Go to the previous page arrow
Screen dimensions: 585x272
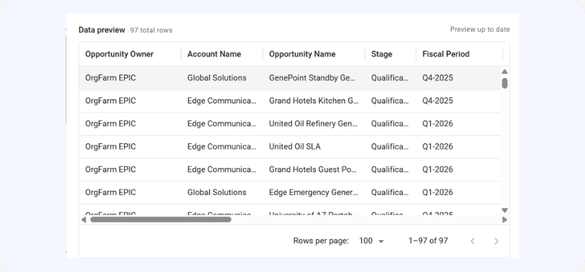click(x=472, y=241)
